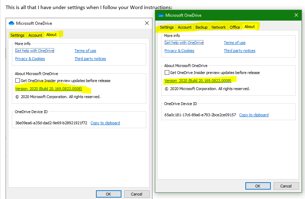
Task: Click Version 2020 build link in left window
Action: [49, 89]
